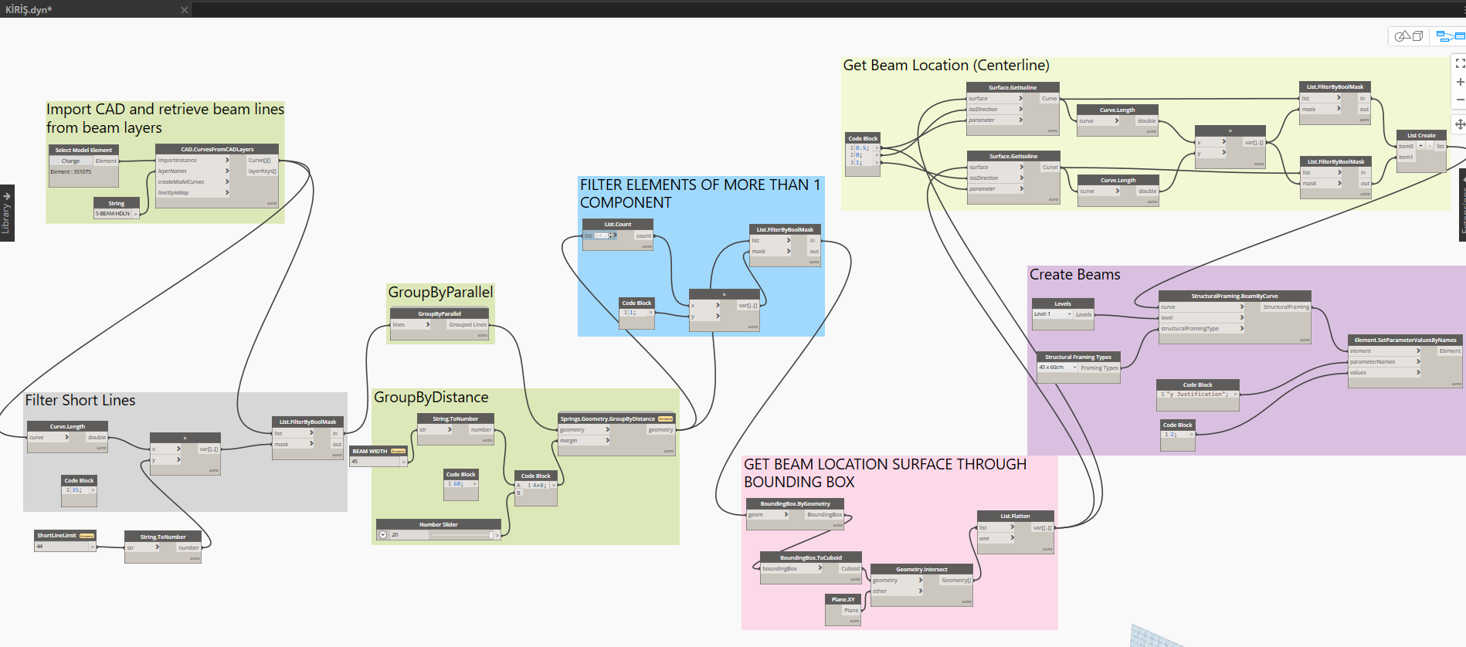Click the count output port on List.Count

click(643, 236)
